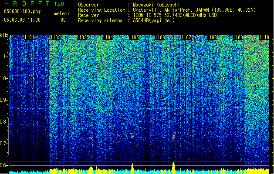Click the Ogata-vill. Akita-Pref. JAPAN location text
This screenshot has width=274, height=174.
pos(194,10)
